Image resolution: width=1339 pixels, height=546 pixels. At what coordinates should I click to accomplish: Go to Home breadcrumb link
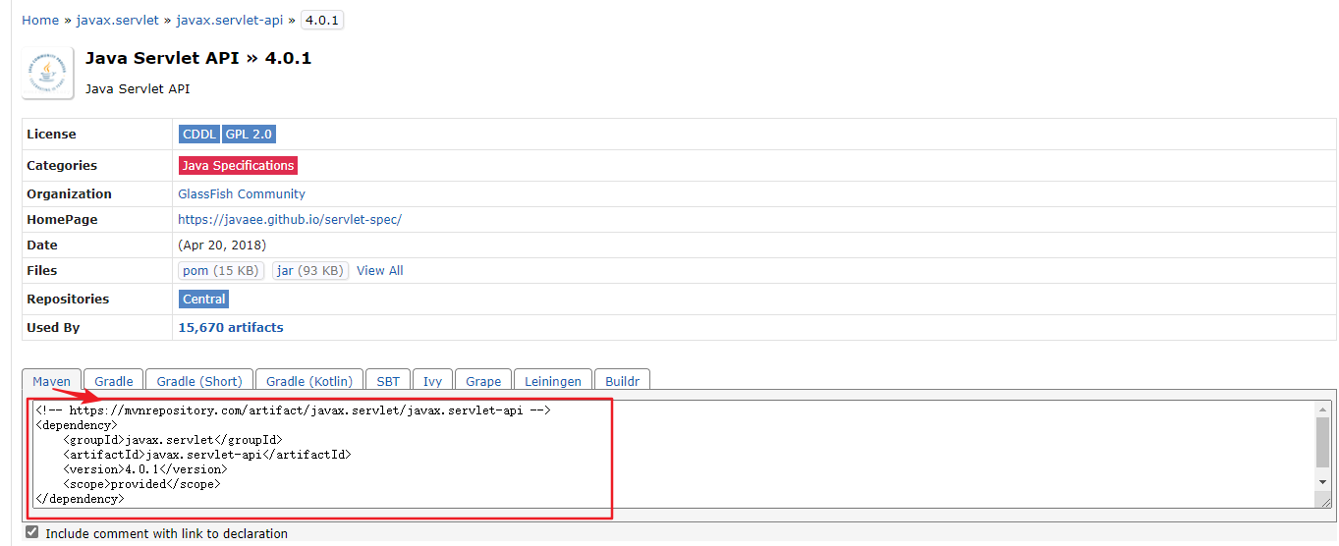point(40,20)
